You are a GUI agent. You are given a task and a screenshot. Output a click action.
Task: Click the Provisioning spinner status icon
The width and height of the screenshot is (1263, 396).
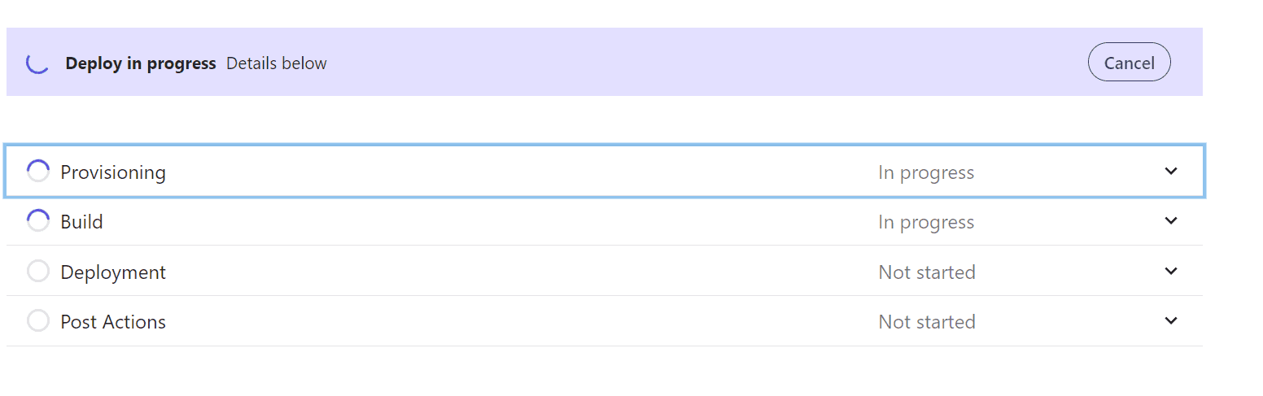pyautogui.click(x=38, y=172)
